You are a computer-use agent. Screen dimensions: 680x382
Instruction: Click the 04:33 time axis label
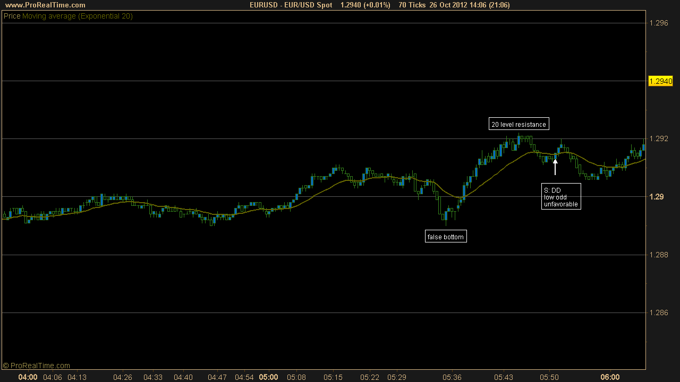coord(153,377)
